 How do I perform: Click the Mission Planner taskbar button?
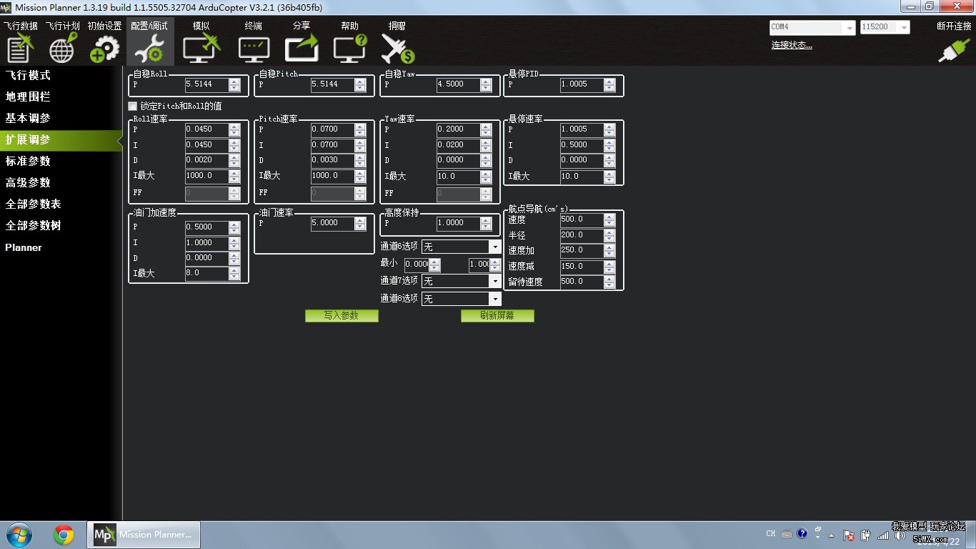click(x=144, y=535)
